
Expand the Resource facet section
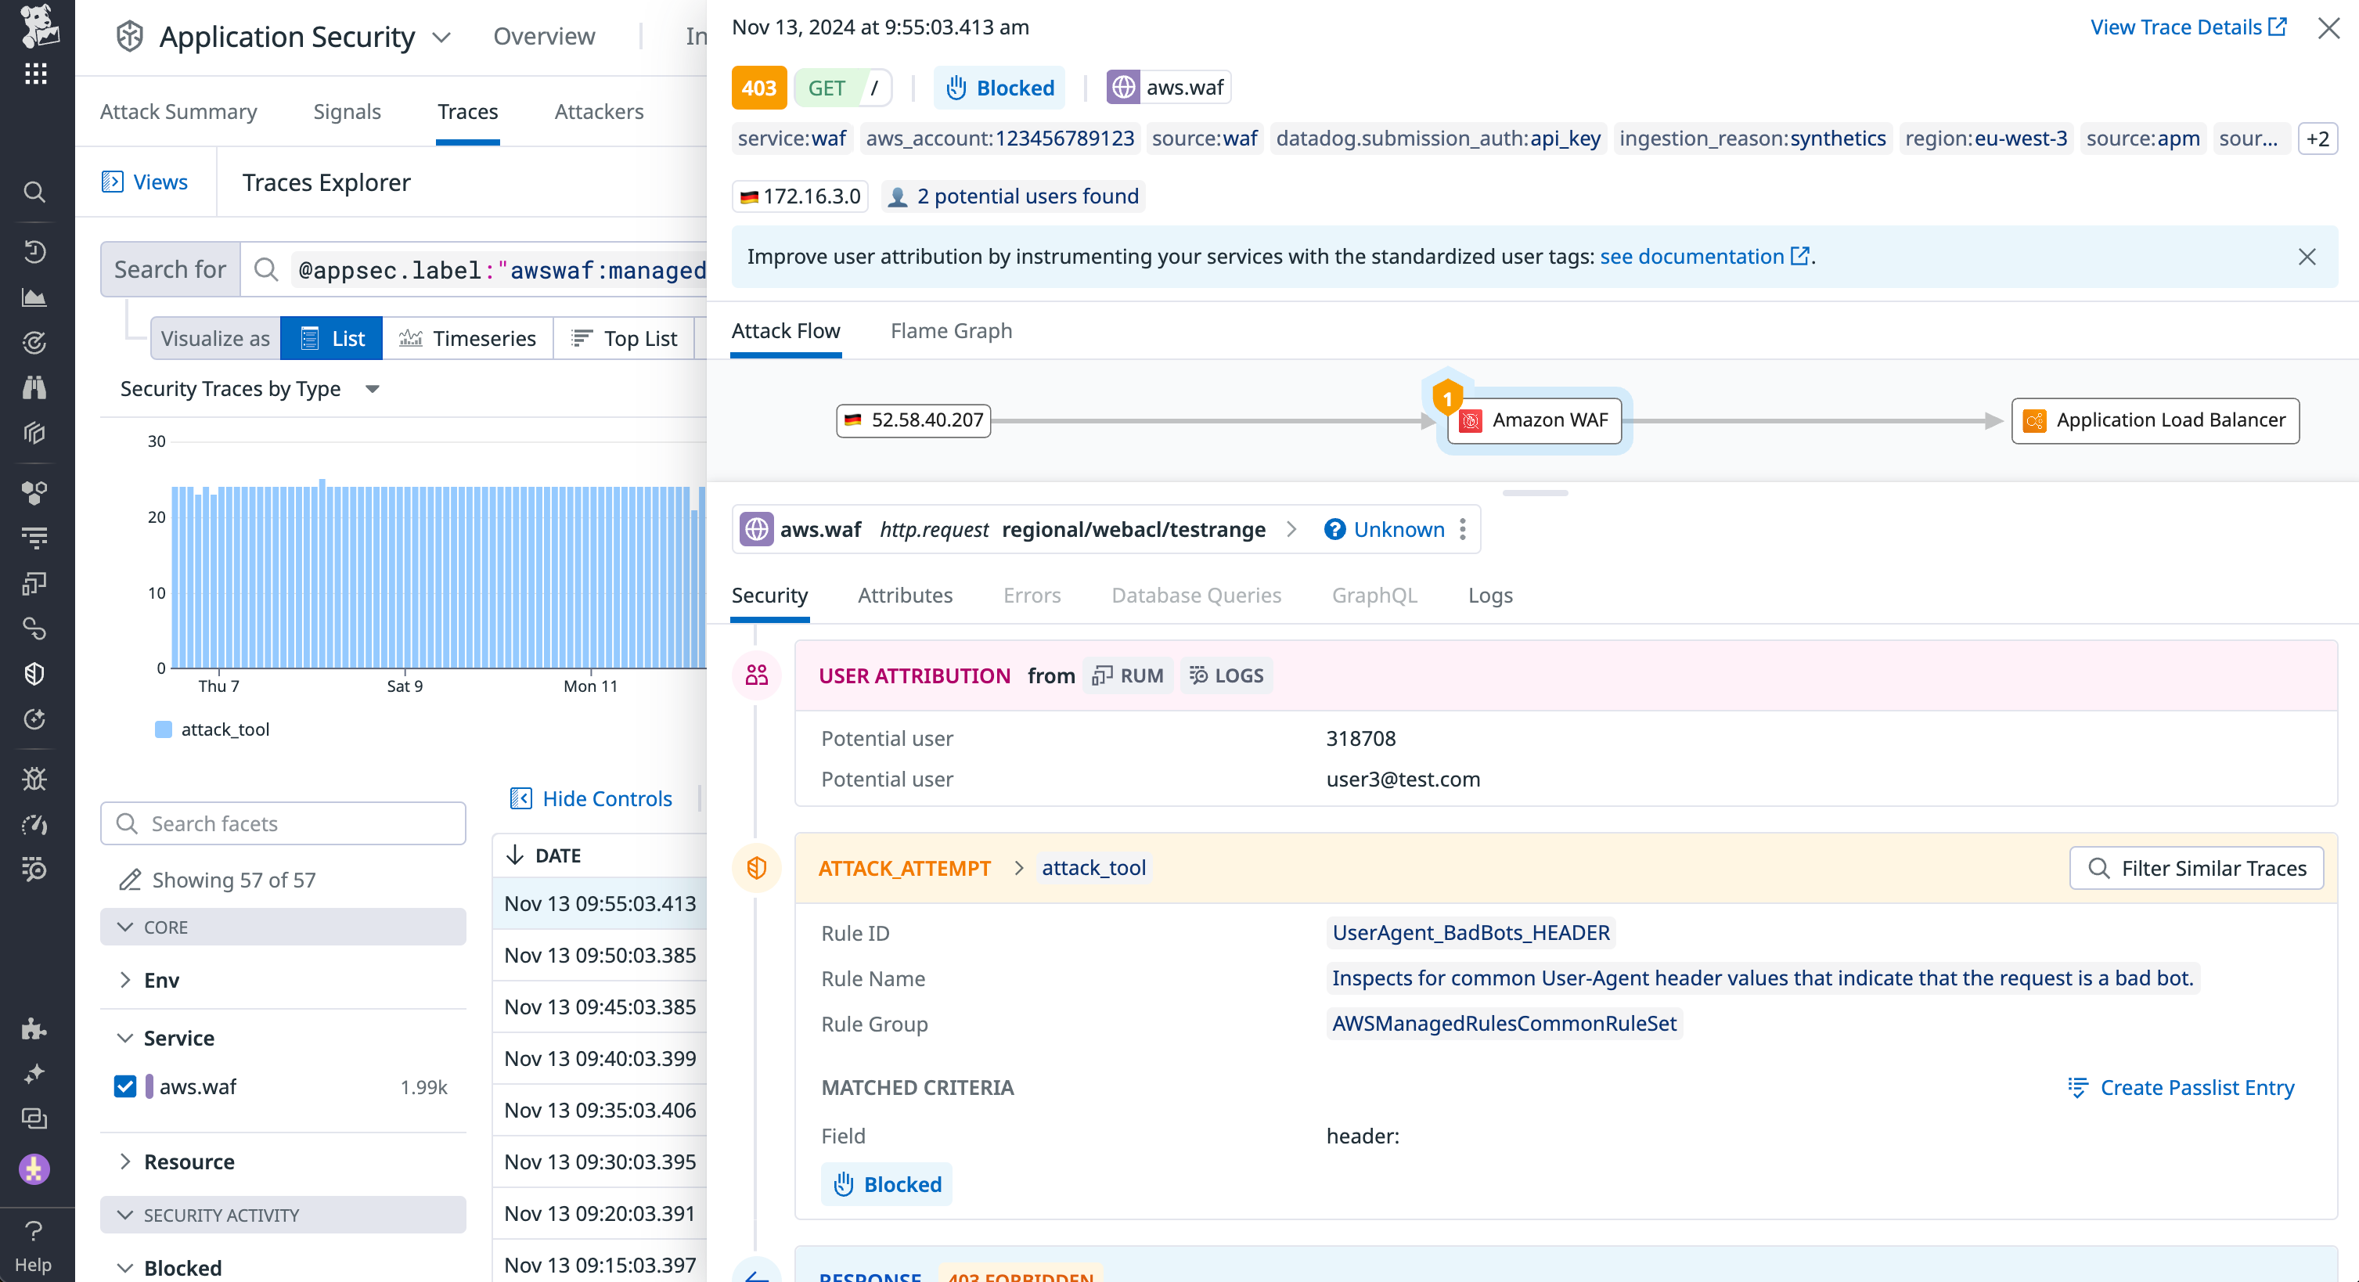[x=126, y=1161]
